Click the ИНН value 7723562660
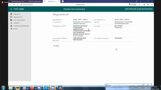 (x=118, y=38)
